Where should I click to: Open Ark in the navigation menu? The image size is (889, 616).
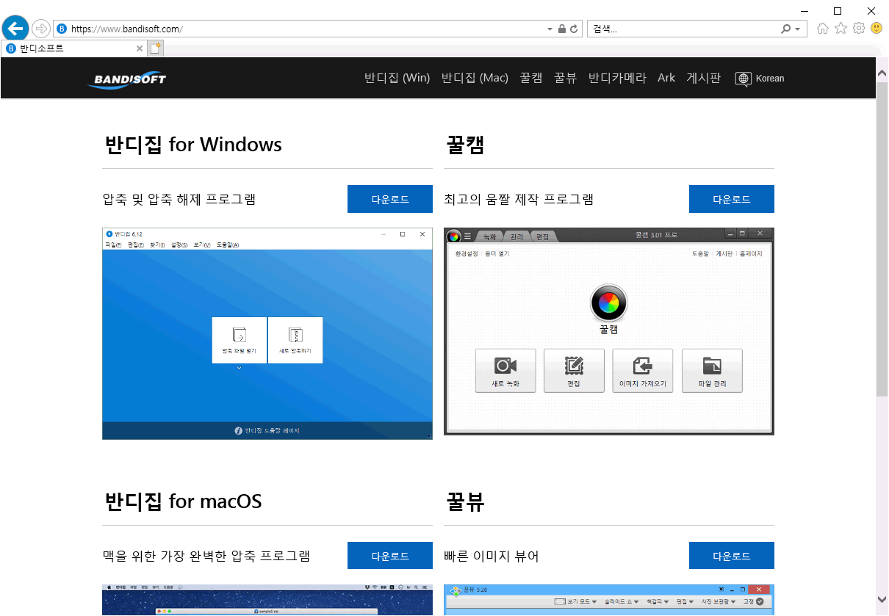tap(666, 78)
